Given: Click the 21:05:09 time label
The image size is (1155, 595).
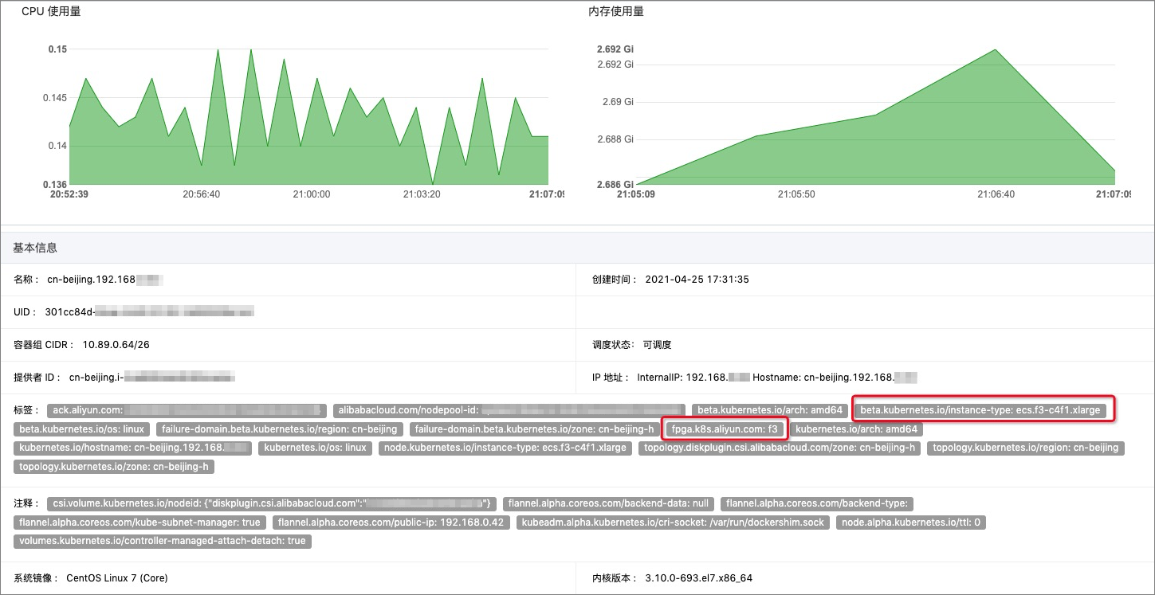Looking at the screenshot, I should pyautogui.click(x=637, y=194).
